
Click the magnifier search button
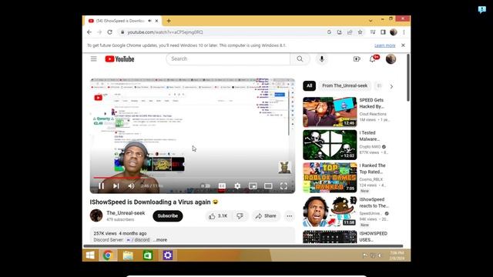point(300,58)
